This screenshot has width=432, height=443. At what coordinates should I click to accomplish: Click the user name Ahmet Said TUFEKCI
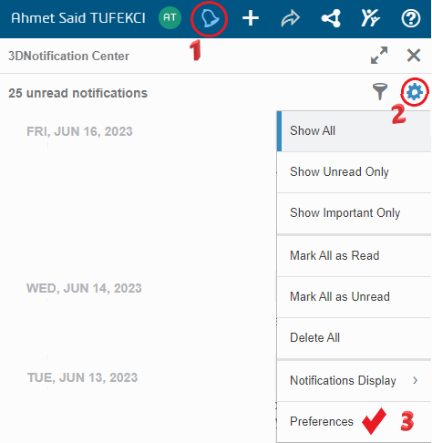pyautogui.click(x=78, y=18)
